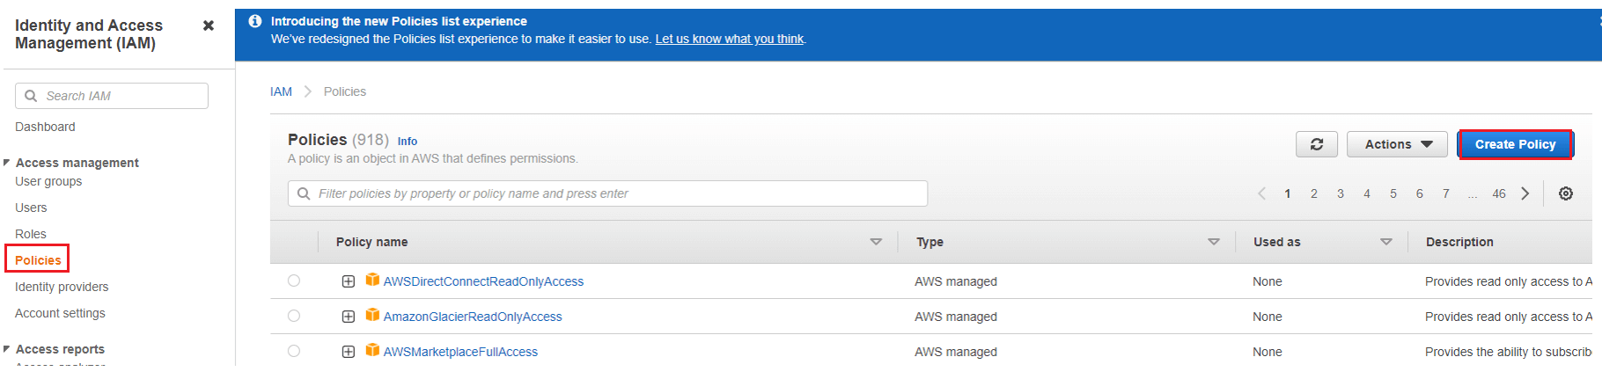
Task: Click 'AWS managed' in the AWSDirectConnectReadOnlyAccess row
Action: pos(956,281)
